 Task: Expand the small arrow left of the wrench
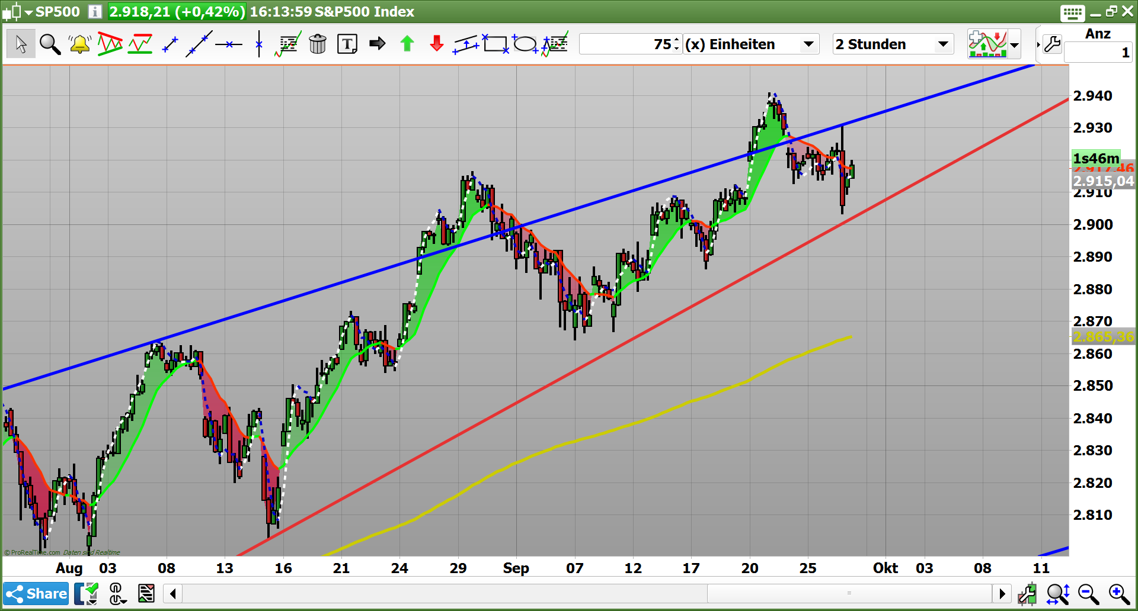(x=1038, y=44)
